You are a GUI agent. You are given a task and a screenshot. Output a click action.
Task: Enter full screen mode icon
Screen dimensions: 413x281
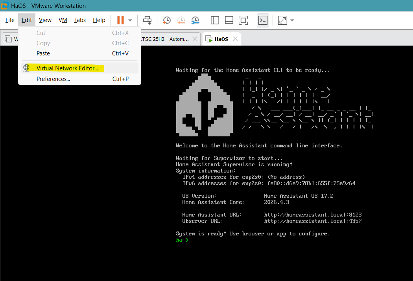(243, 20)
